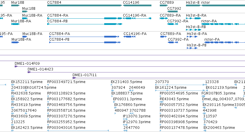Image resolution: width=245 pixels, height=132 pixels.
Task: Open the DME1-017I11 clone label
Action: pyautogui.click(x=85, y=75)
